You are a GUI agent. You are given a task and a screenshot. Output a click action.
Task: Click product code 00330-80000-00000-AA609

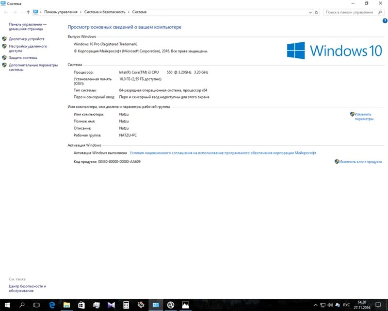pyautogui.click(x=119, y=162)
